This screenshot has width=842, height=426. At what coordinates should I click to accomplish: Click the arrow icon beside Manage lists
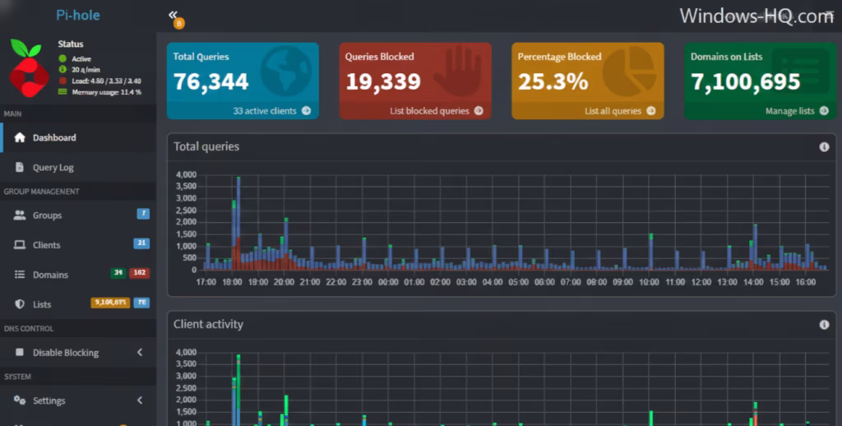coord(824,111)
